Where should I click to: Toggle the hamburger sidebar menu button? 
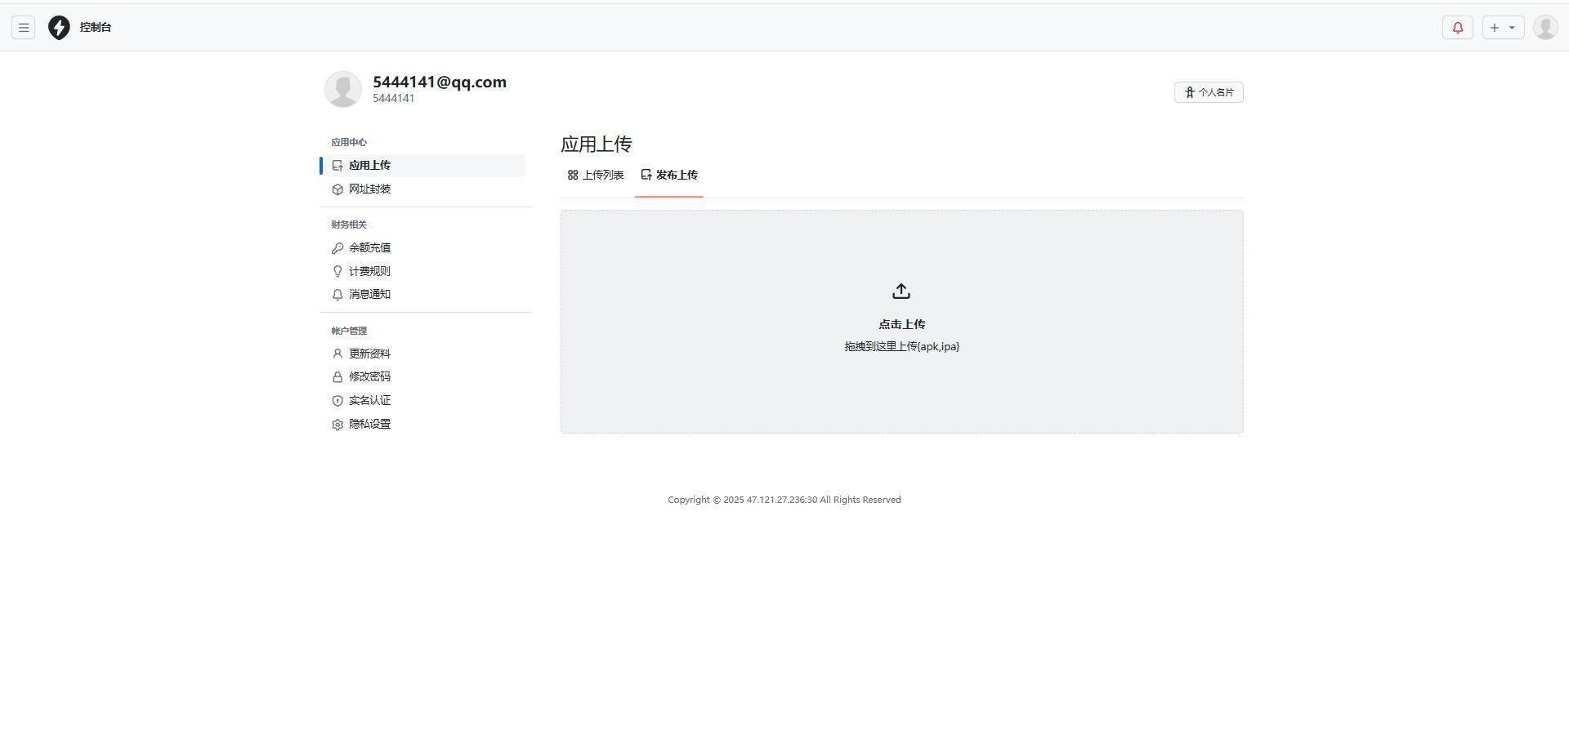point(24,28)
